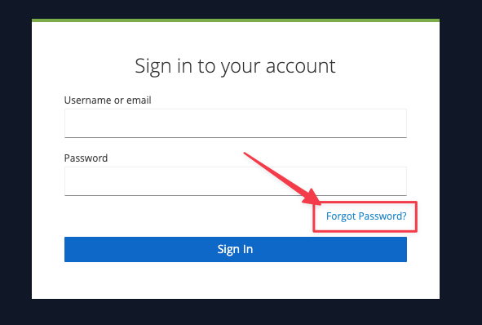This screenshot has width=482, height=325.
Task: Click the empty white area below Sign In
Action: [x=236, y=280]
